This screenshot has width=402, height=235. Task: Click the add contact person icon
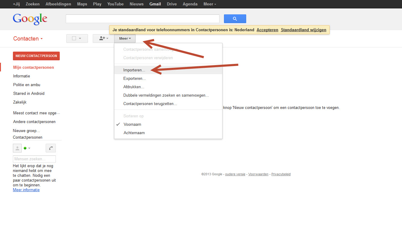point(103,39)
